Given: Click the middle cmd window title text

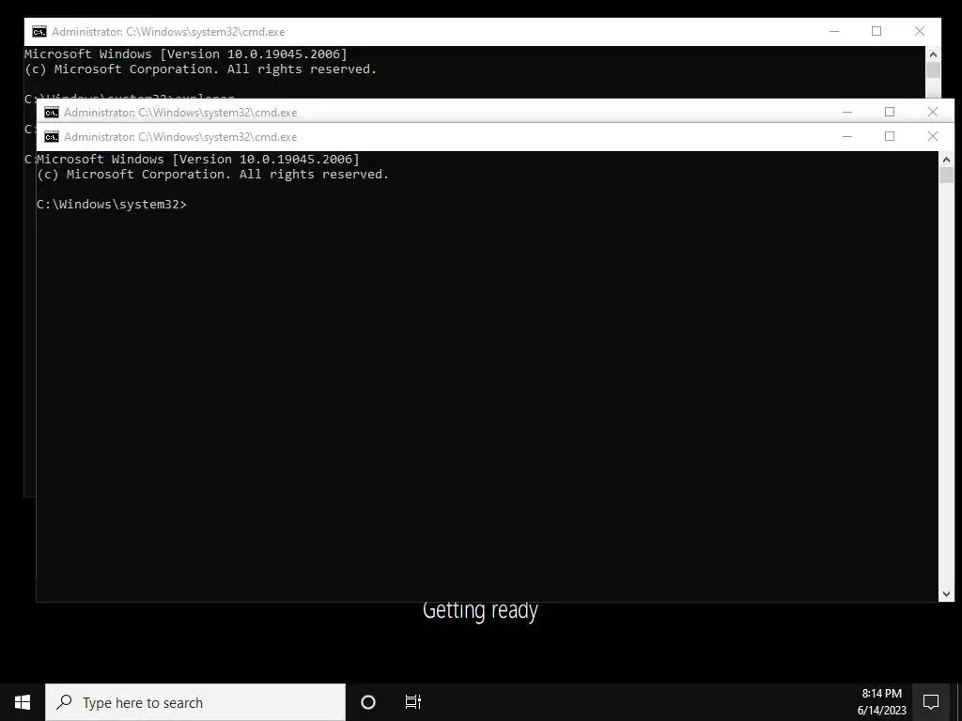Looking at the screenshot, I should click(x=180, y=113).
